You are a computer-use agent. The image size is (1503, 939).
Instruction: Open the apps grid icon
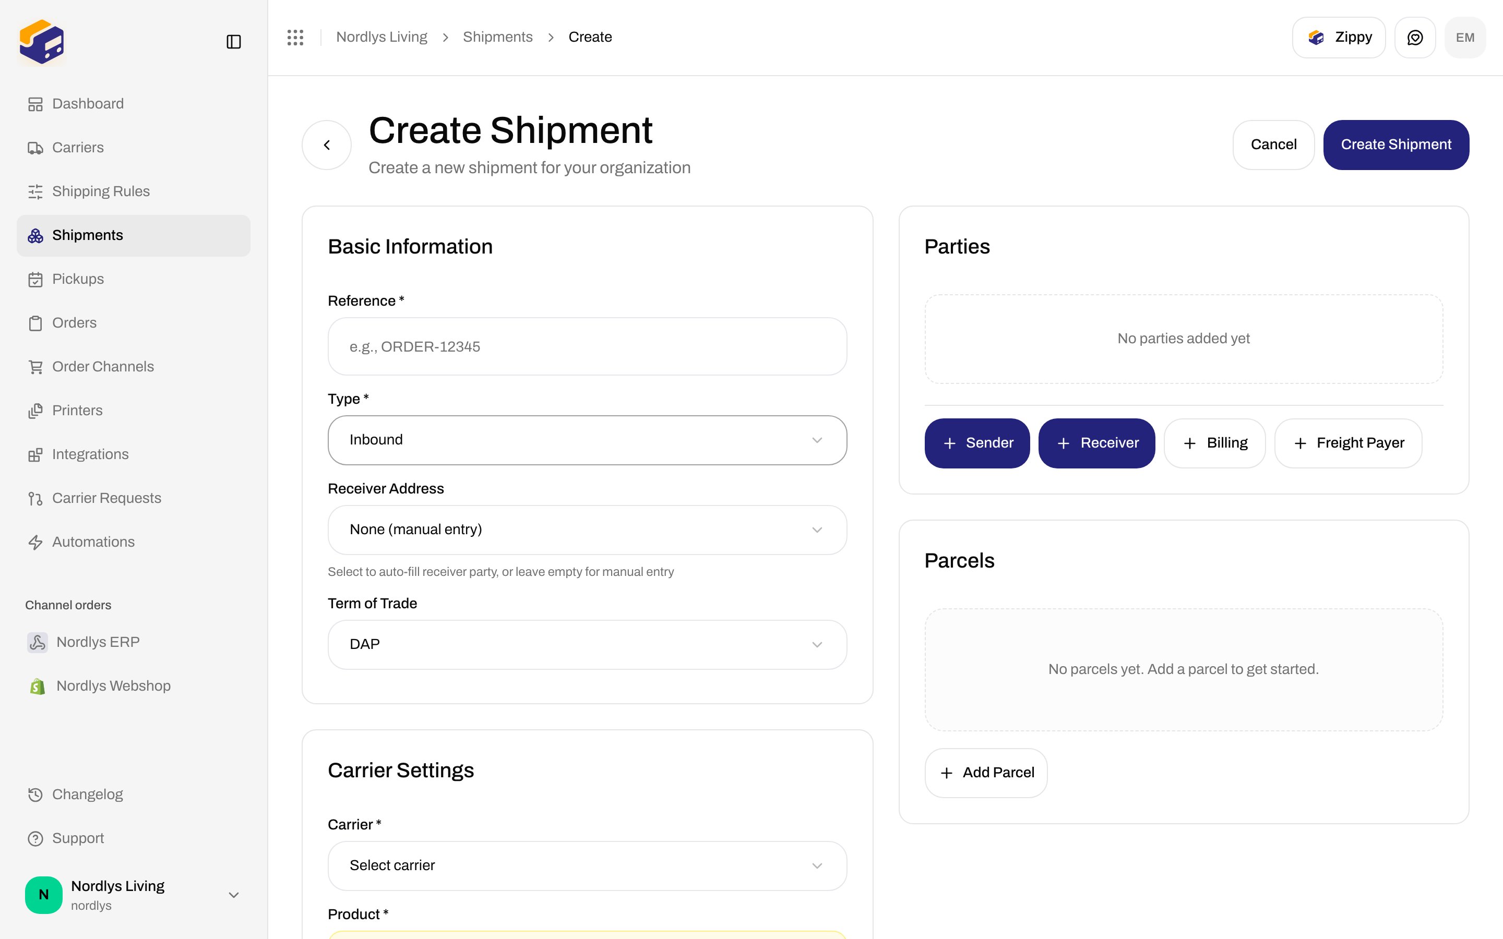295,37
